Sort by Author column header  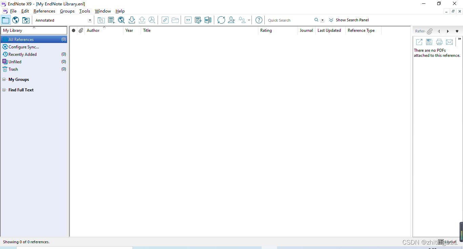(104, 30)
